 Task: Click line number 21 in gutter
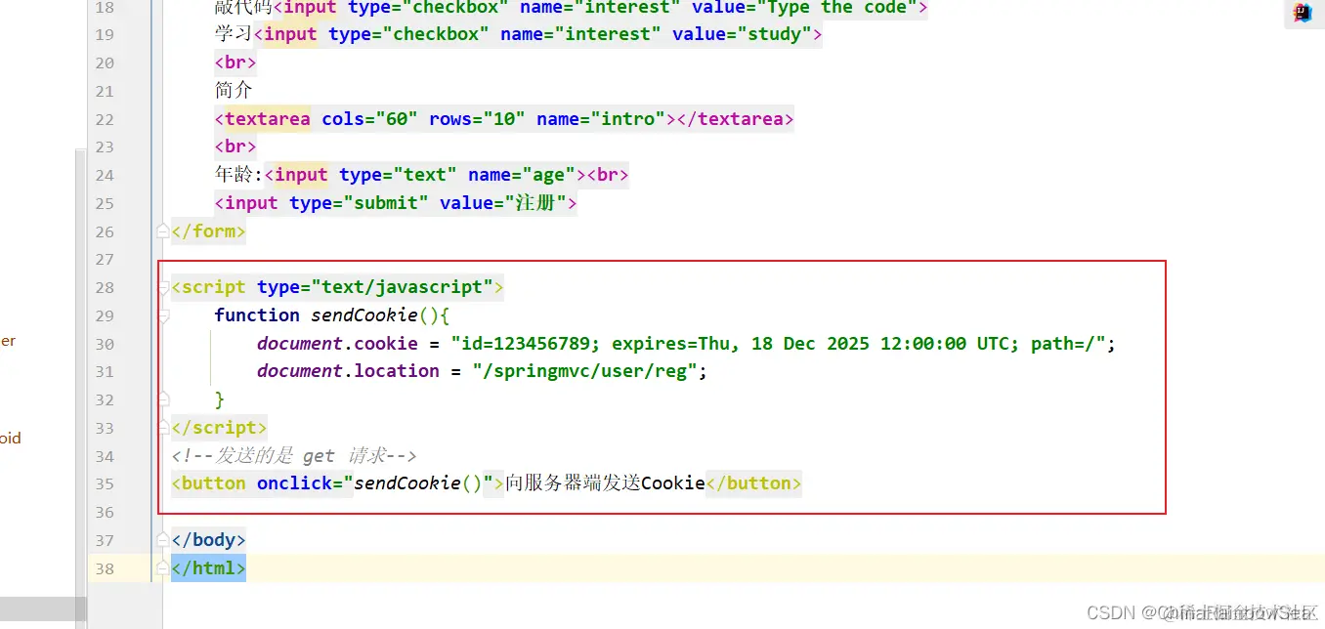tap(104, 92)
